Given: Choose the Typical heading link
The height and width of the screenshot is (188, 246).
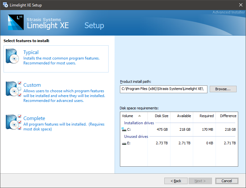Looking at the screenshot, I should (x=31, y=52).
